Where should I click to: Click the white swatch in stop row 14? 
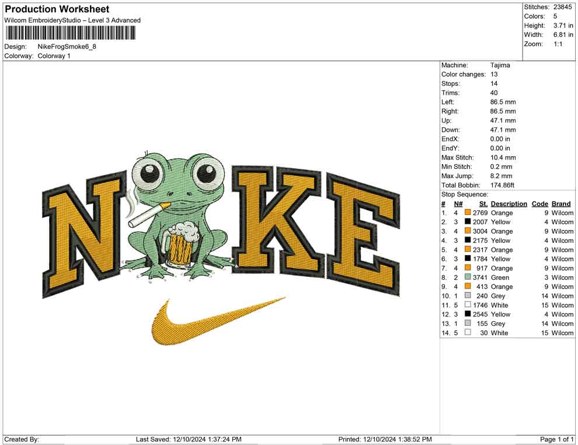tap(468, 332)
